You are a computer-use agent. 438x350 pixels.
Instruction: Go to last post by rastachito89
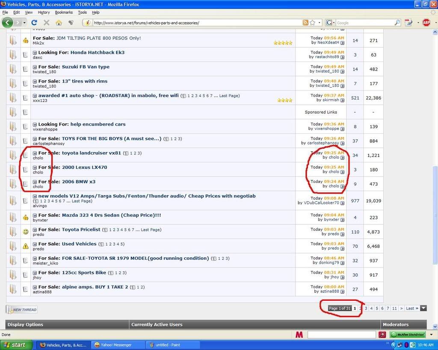[342, 57]
